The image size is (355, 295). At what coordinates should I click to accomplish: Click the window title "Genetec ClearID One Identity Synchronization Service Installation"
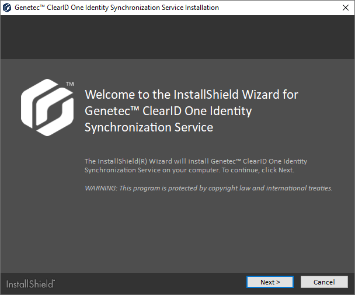click(117, 8)
